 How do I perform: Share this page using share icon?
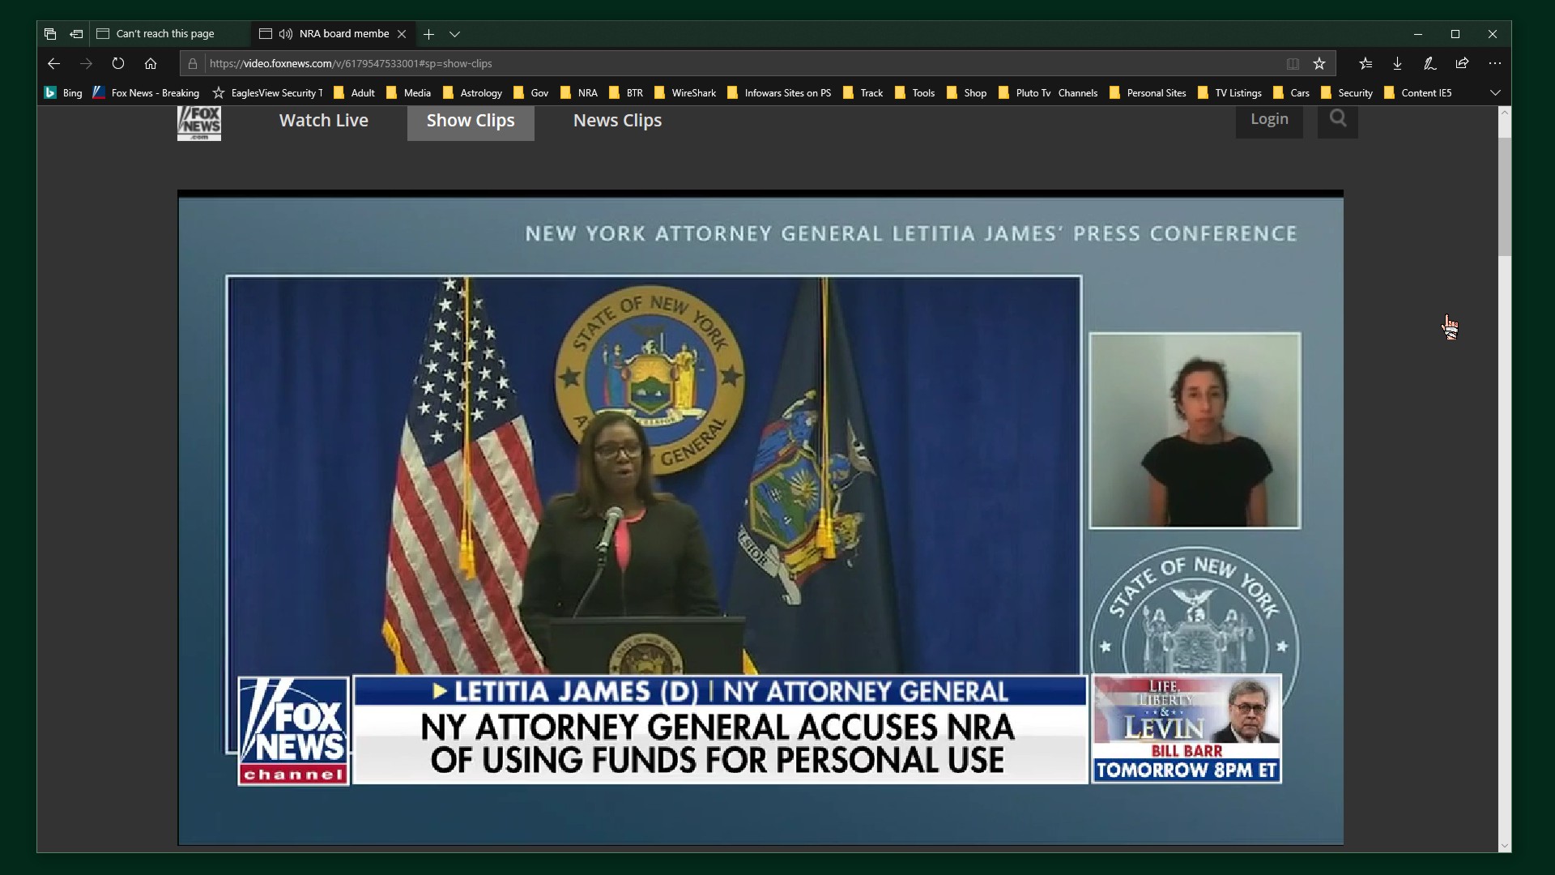coord(1462,63)
